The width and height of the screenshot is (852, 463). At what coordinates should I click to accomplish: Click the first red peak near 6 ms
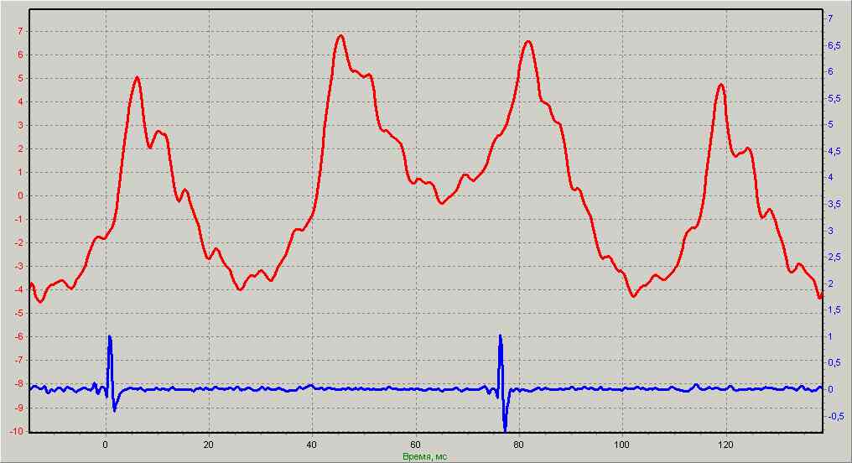point(137,77)
